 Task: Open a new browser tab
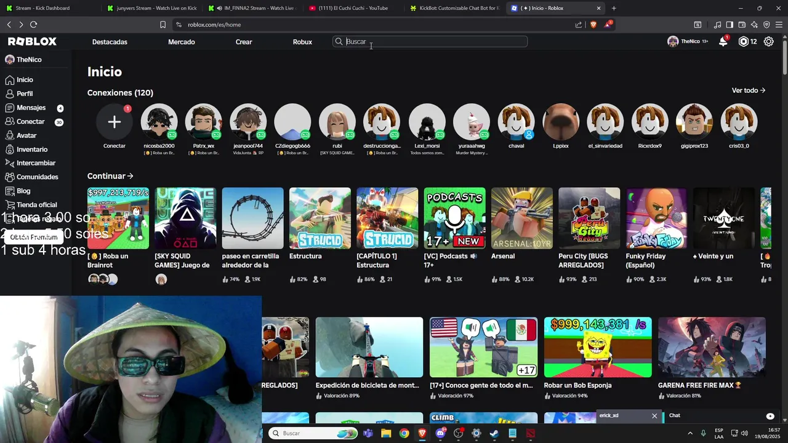[x=614, y=8]
